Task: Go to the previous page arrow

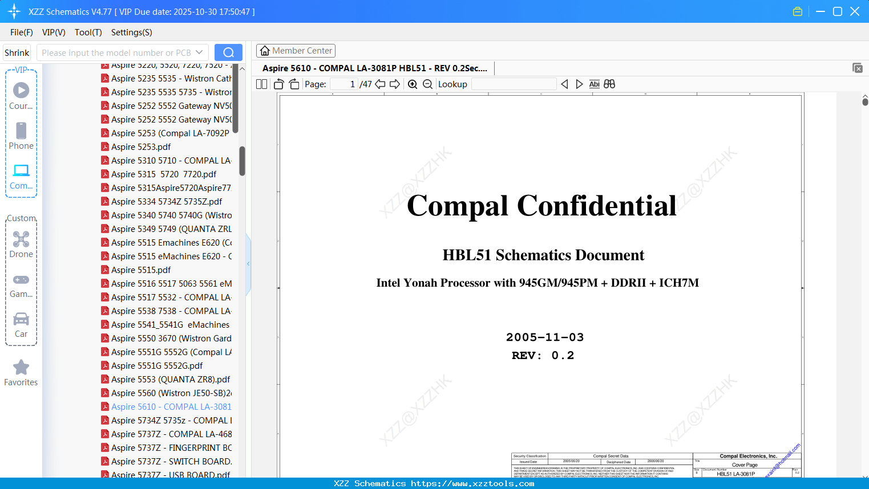Action: (x=380, y=84)
